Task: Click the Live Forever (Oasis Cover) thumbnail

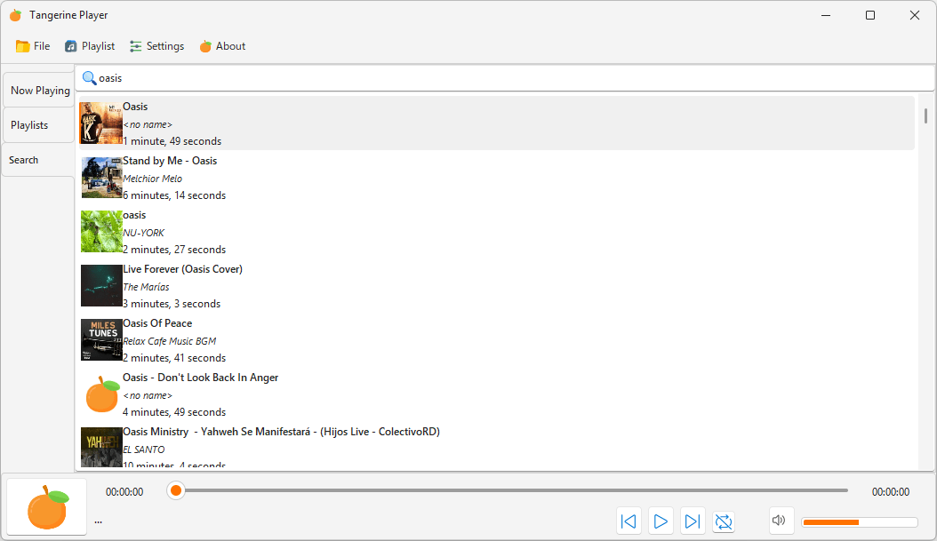Action: point(101,286)
